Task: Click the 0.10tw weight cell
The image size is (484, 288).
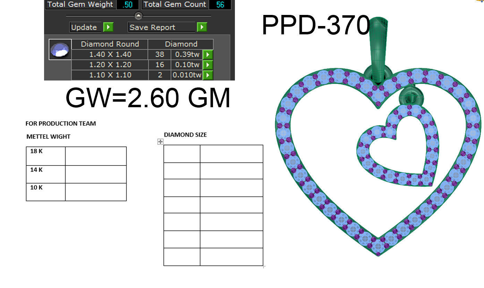Action: (187, 65)
